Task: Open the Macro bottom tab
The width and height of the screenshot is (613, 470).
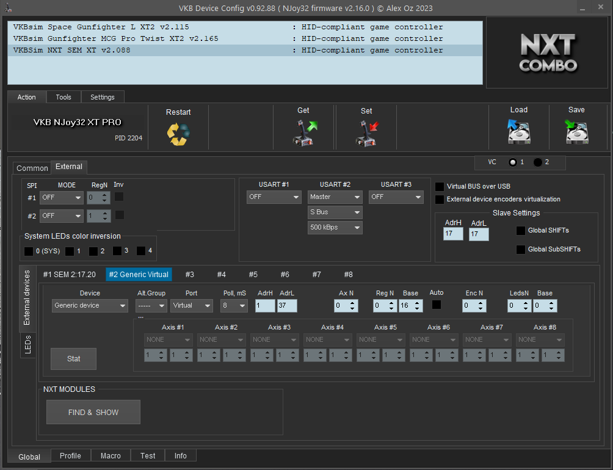Action: click(111, 456)
